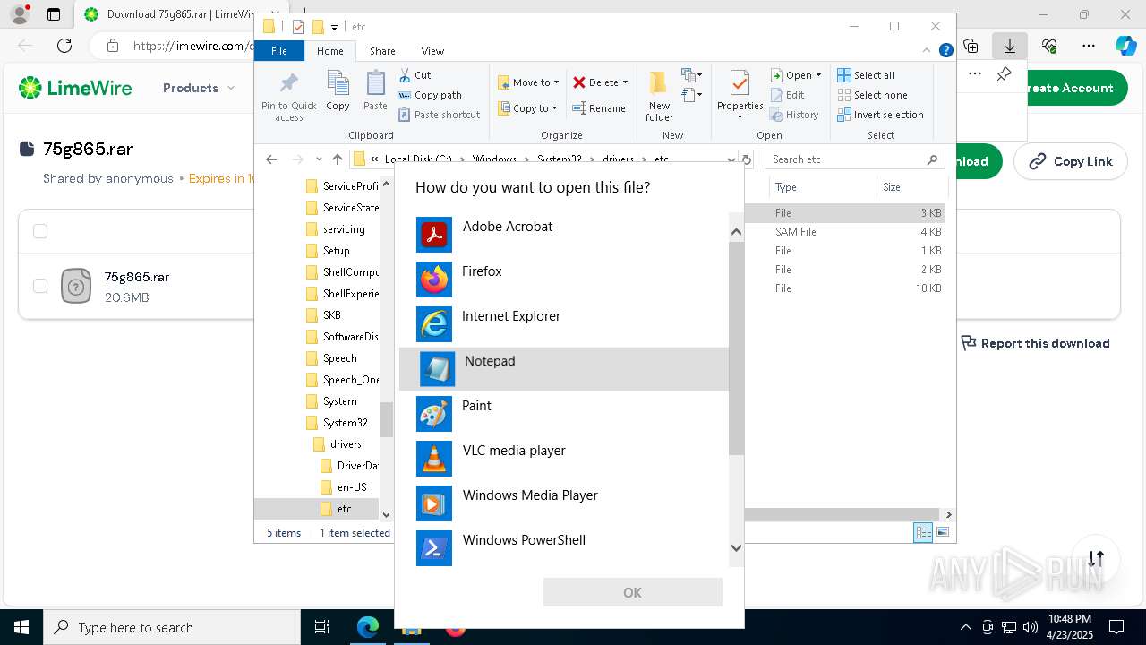Click Select all in the ribbon

click(x=866, y=75)
